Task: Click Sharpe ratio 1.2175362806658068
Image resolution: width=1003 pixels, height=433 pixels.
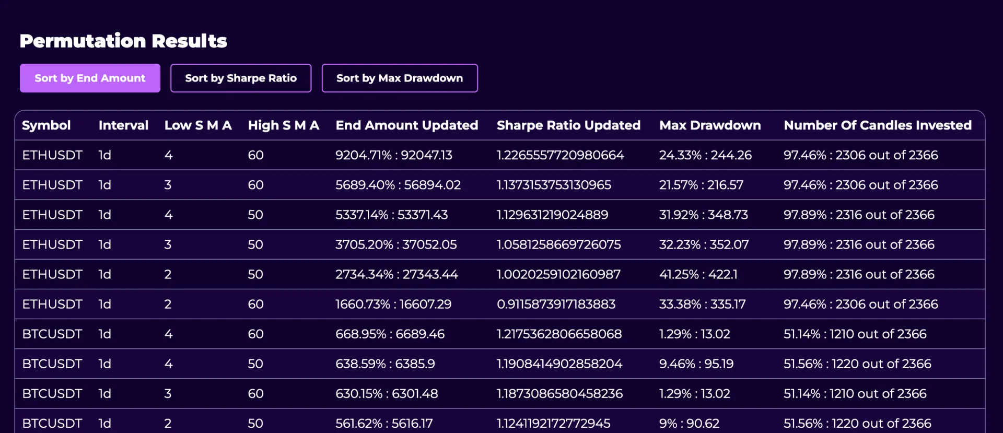Action: pos(559,334)
